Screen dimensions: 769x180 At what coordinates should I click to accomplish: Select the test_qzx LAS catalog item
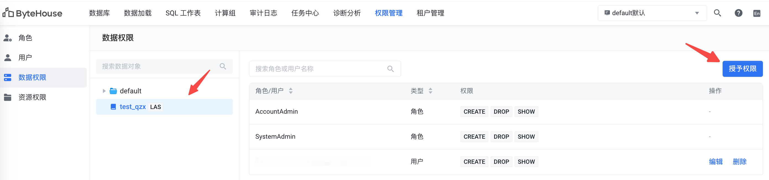164,107
